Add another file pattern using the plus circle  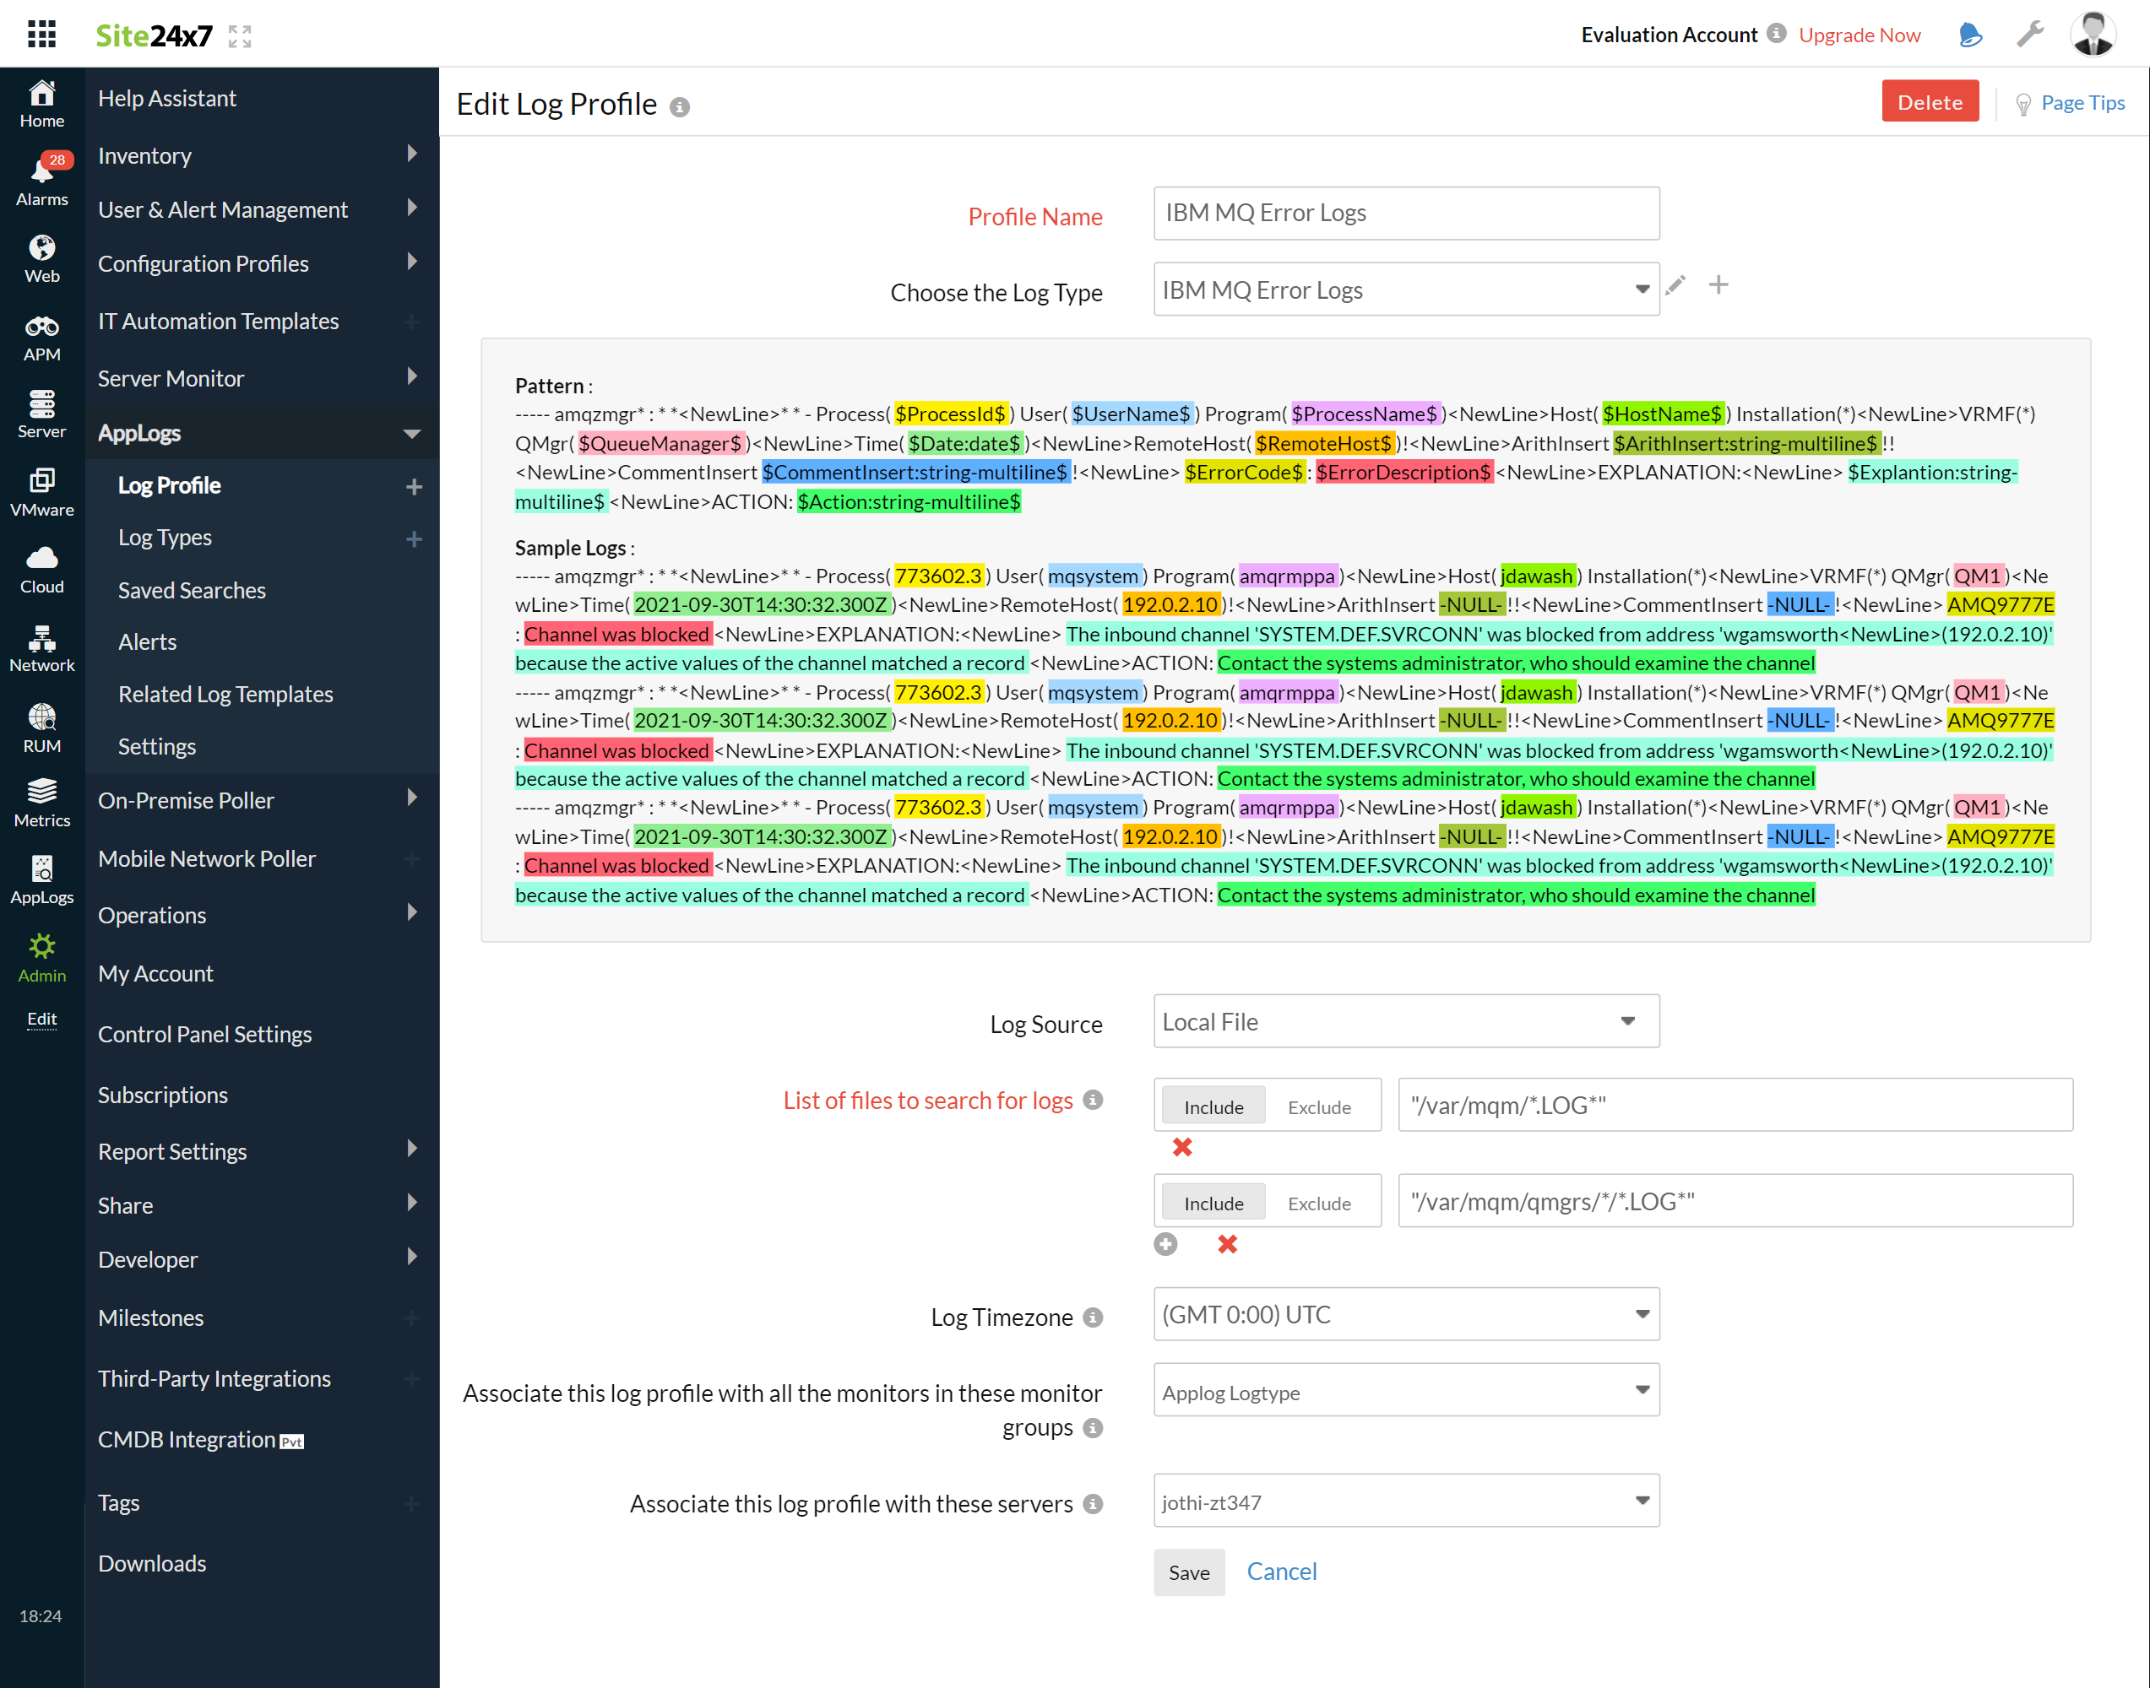click(1165, 1244)
